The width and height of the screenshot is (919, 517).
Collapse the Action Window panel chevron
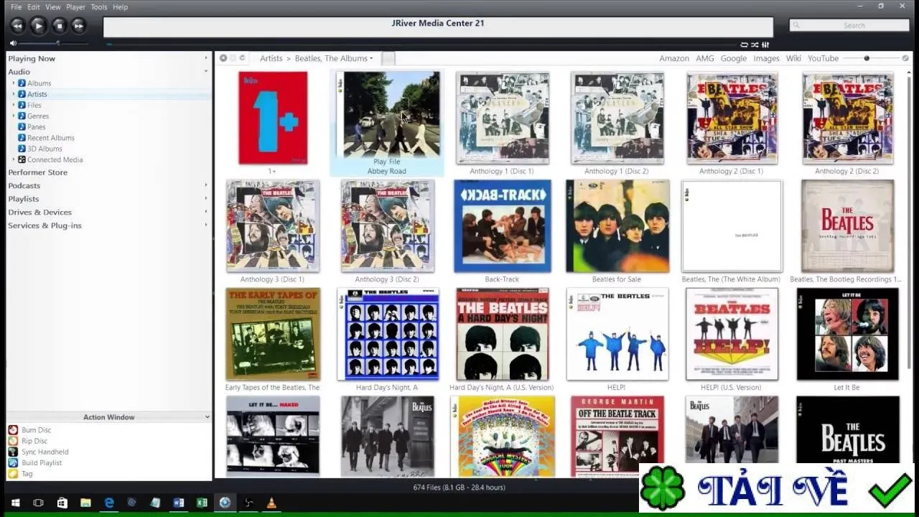pos(207,417)
